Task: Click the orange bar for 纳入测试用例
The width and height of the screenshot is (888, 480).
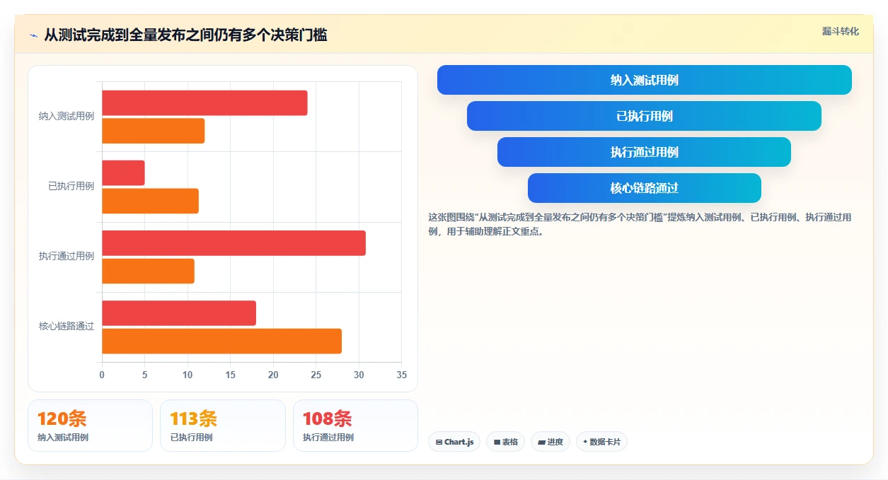Action: (x=153, y=131)
